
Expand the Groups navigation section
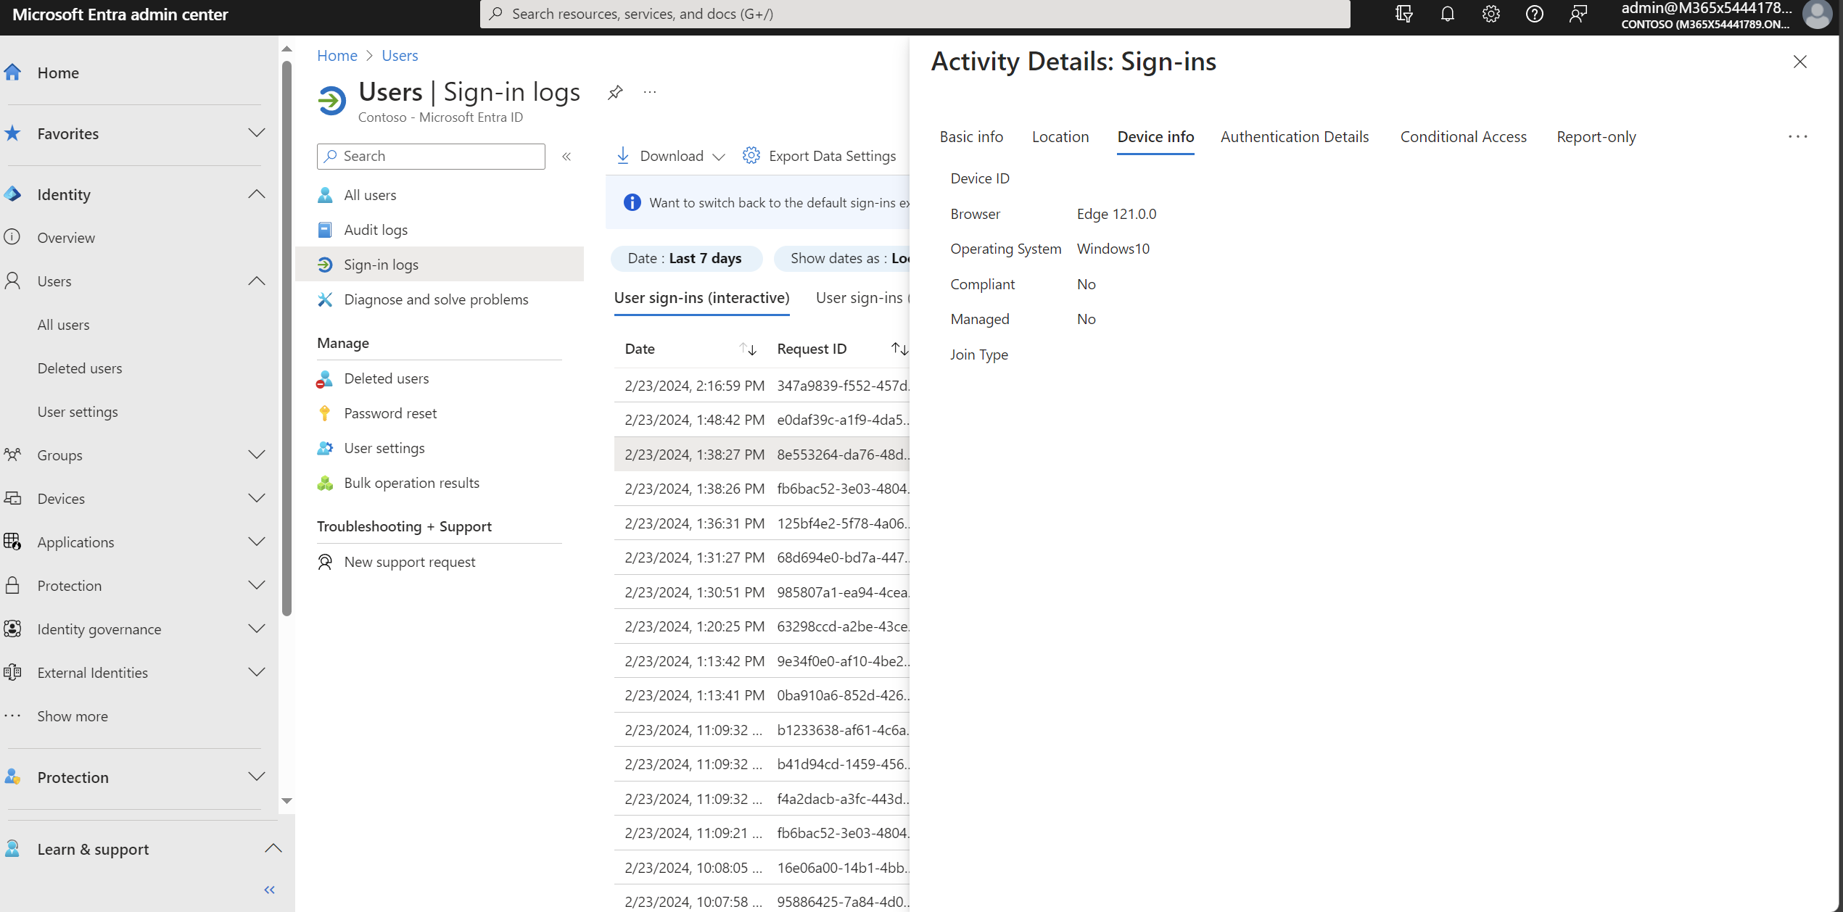pyautogui.click(x=257, y=455)
